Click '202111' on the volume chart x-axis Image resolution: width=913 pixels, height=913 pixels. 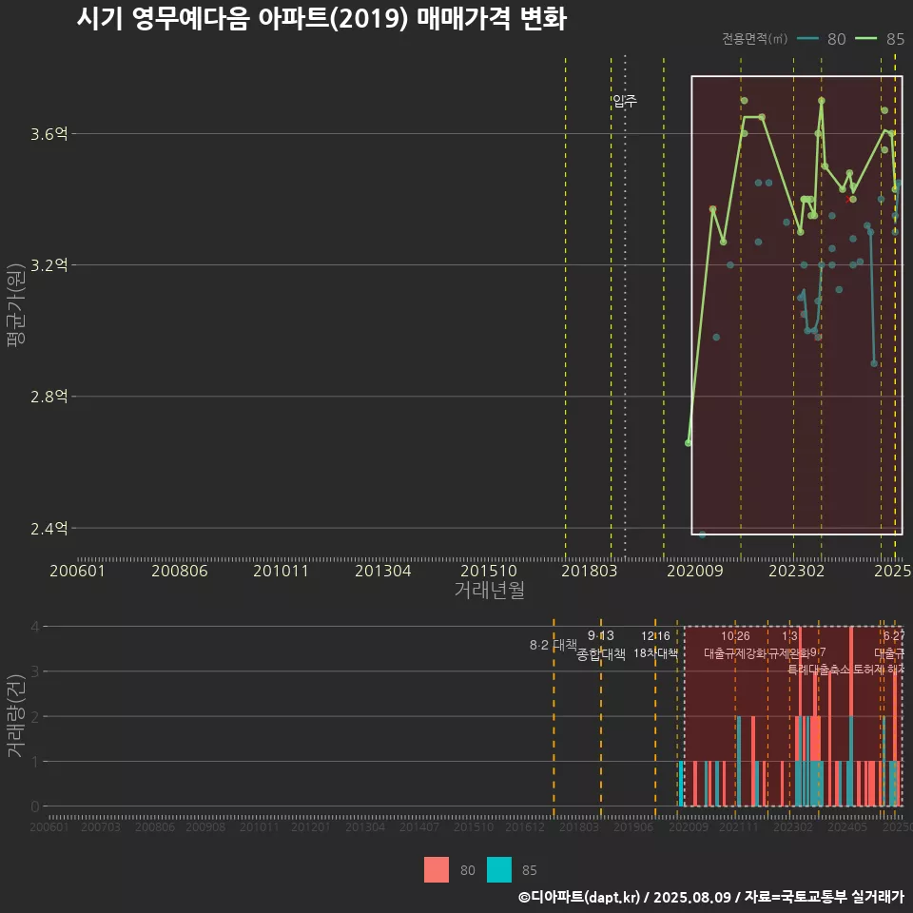pos(739,826)
